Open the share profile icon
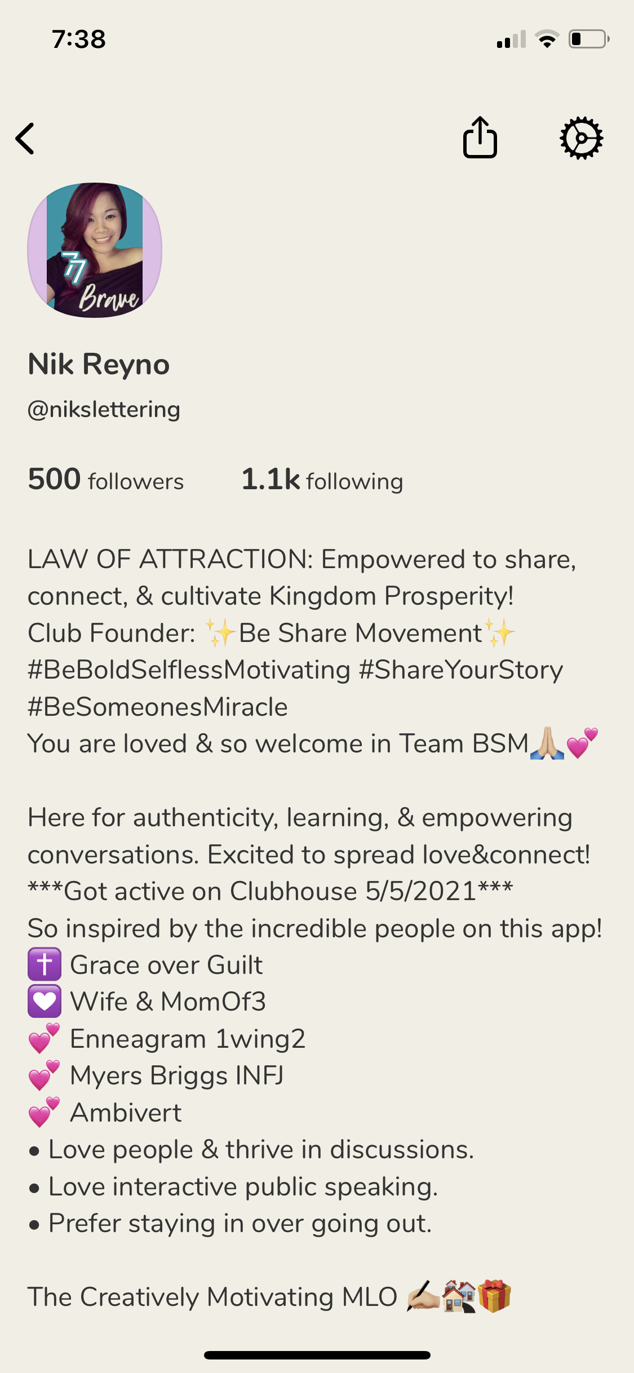634x1373 pixels. [x=480, y=137]
